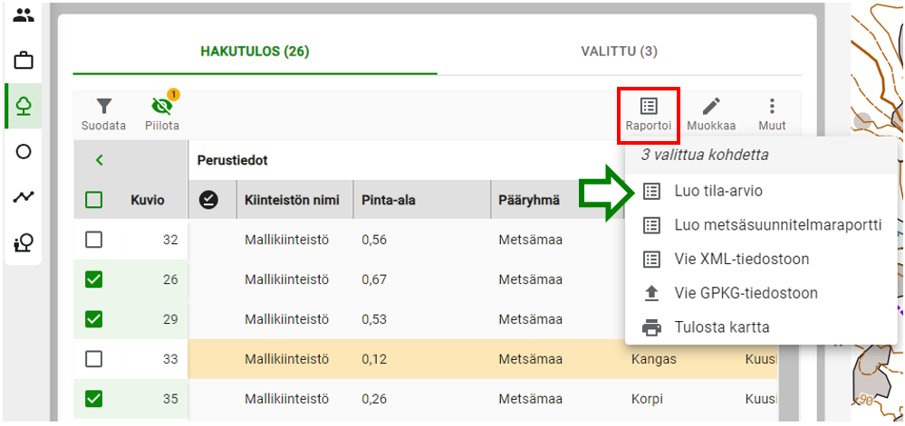Viewport: 905px width, 426px height.
Task: Tick the select-all checkbox beside Kuvio
Action: tap(93, 200)
